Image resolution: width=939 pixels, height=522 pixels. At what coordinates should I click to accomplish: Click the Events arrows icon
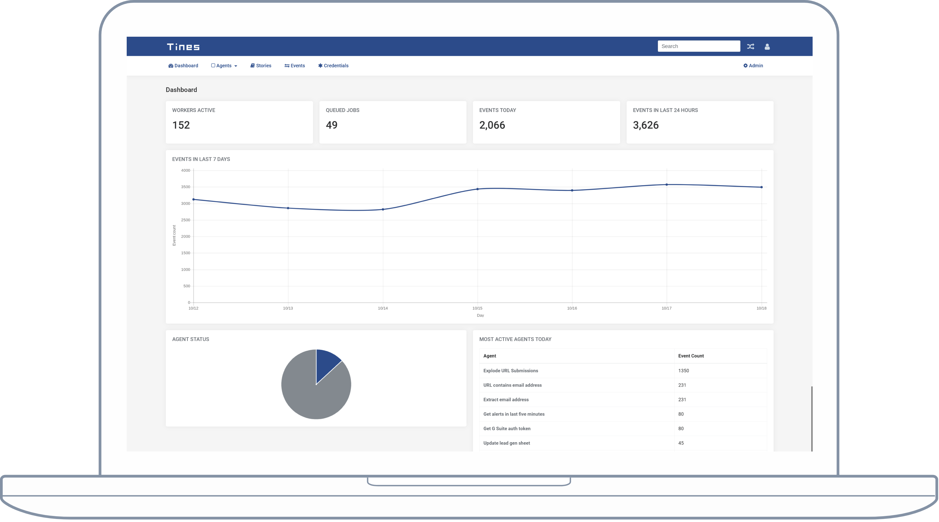tap(287, 66)
